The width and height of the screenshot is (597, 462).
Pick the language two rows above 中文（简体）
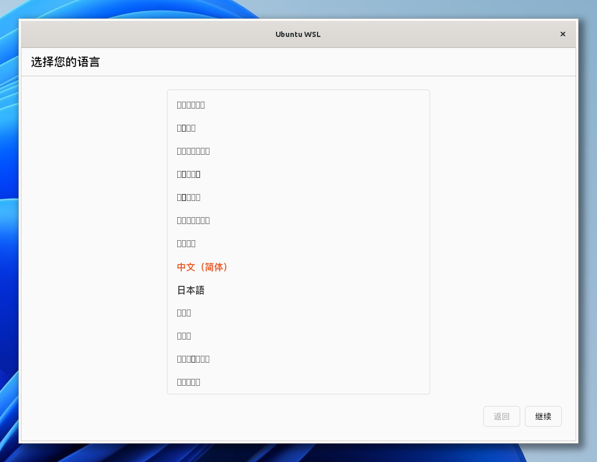pos(193,221)
